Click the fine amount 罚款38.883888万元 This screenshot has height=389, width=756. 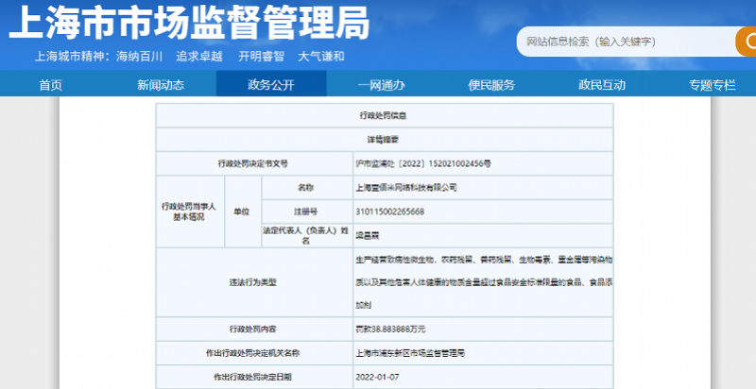[x=390, y=330]
